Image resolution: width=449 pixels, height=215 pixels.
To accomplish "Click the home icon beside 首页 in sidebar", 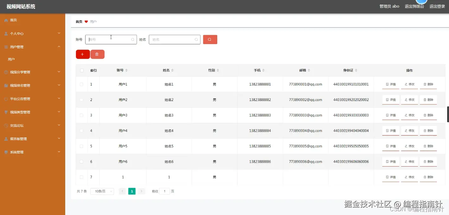I will coord(6,20).
